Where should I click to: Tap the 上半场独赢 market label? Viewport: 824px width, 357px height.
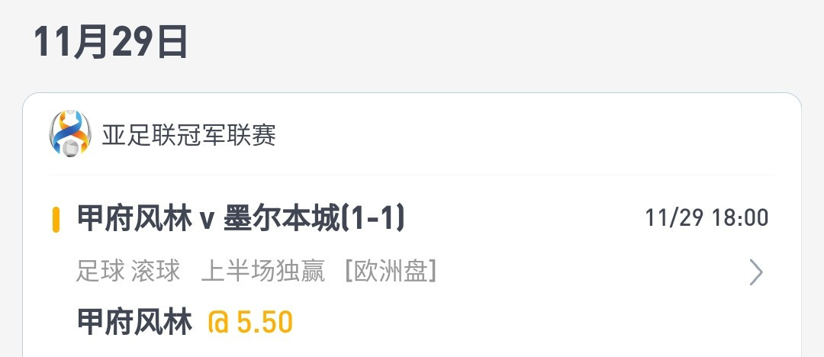click(x=263, y=272)
